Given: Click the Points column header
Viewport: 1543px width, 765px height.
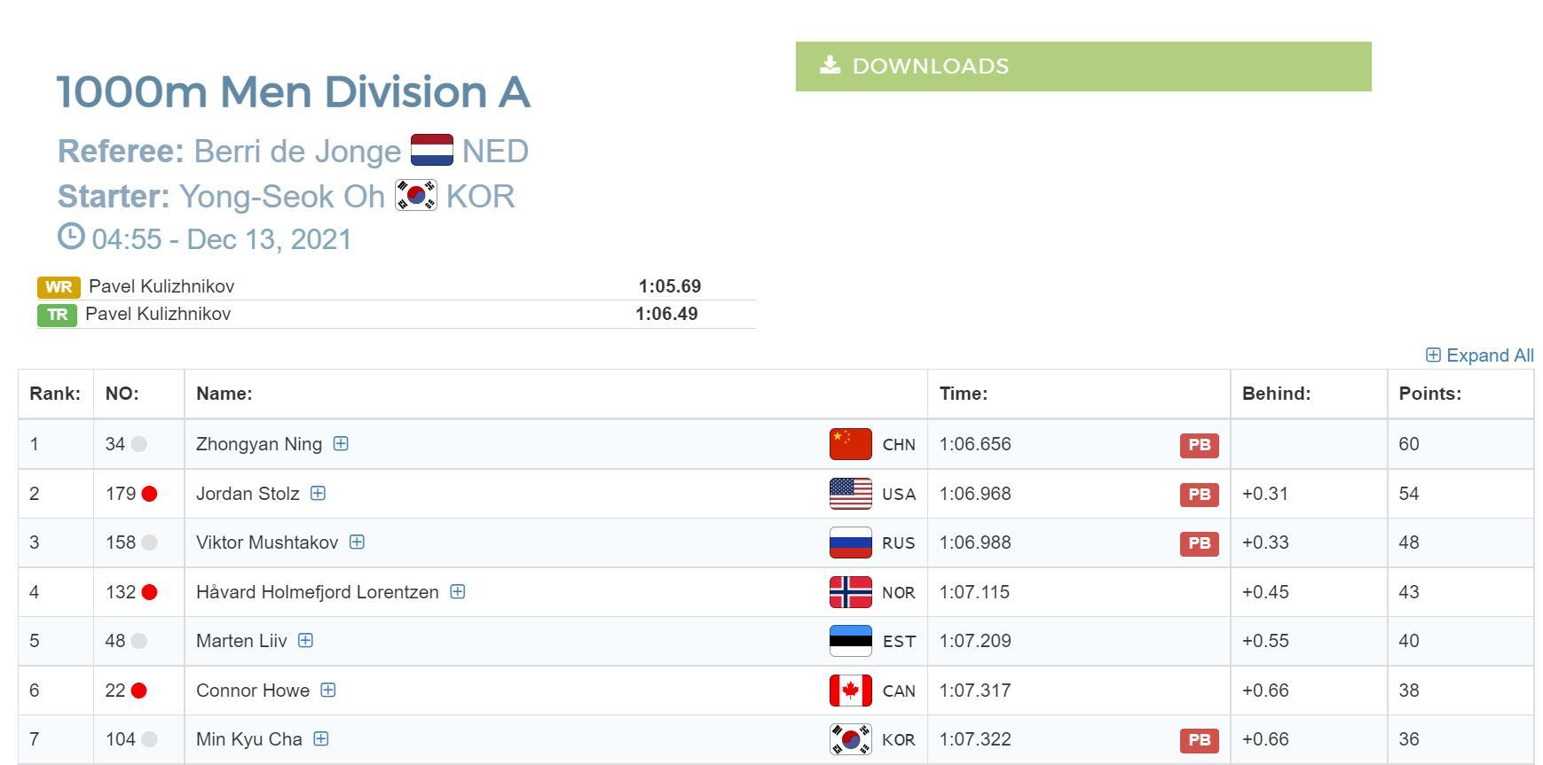Looking at the screenshot, I should (1429, 394).
